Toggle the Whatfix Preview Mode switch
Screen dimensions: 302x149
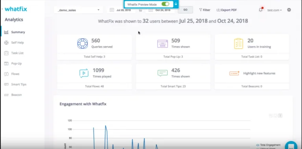165,4
